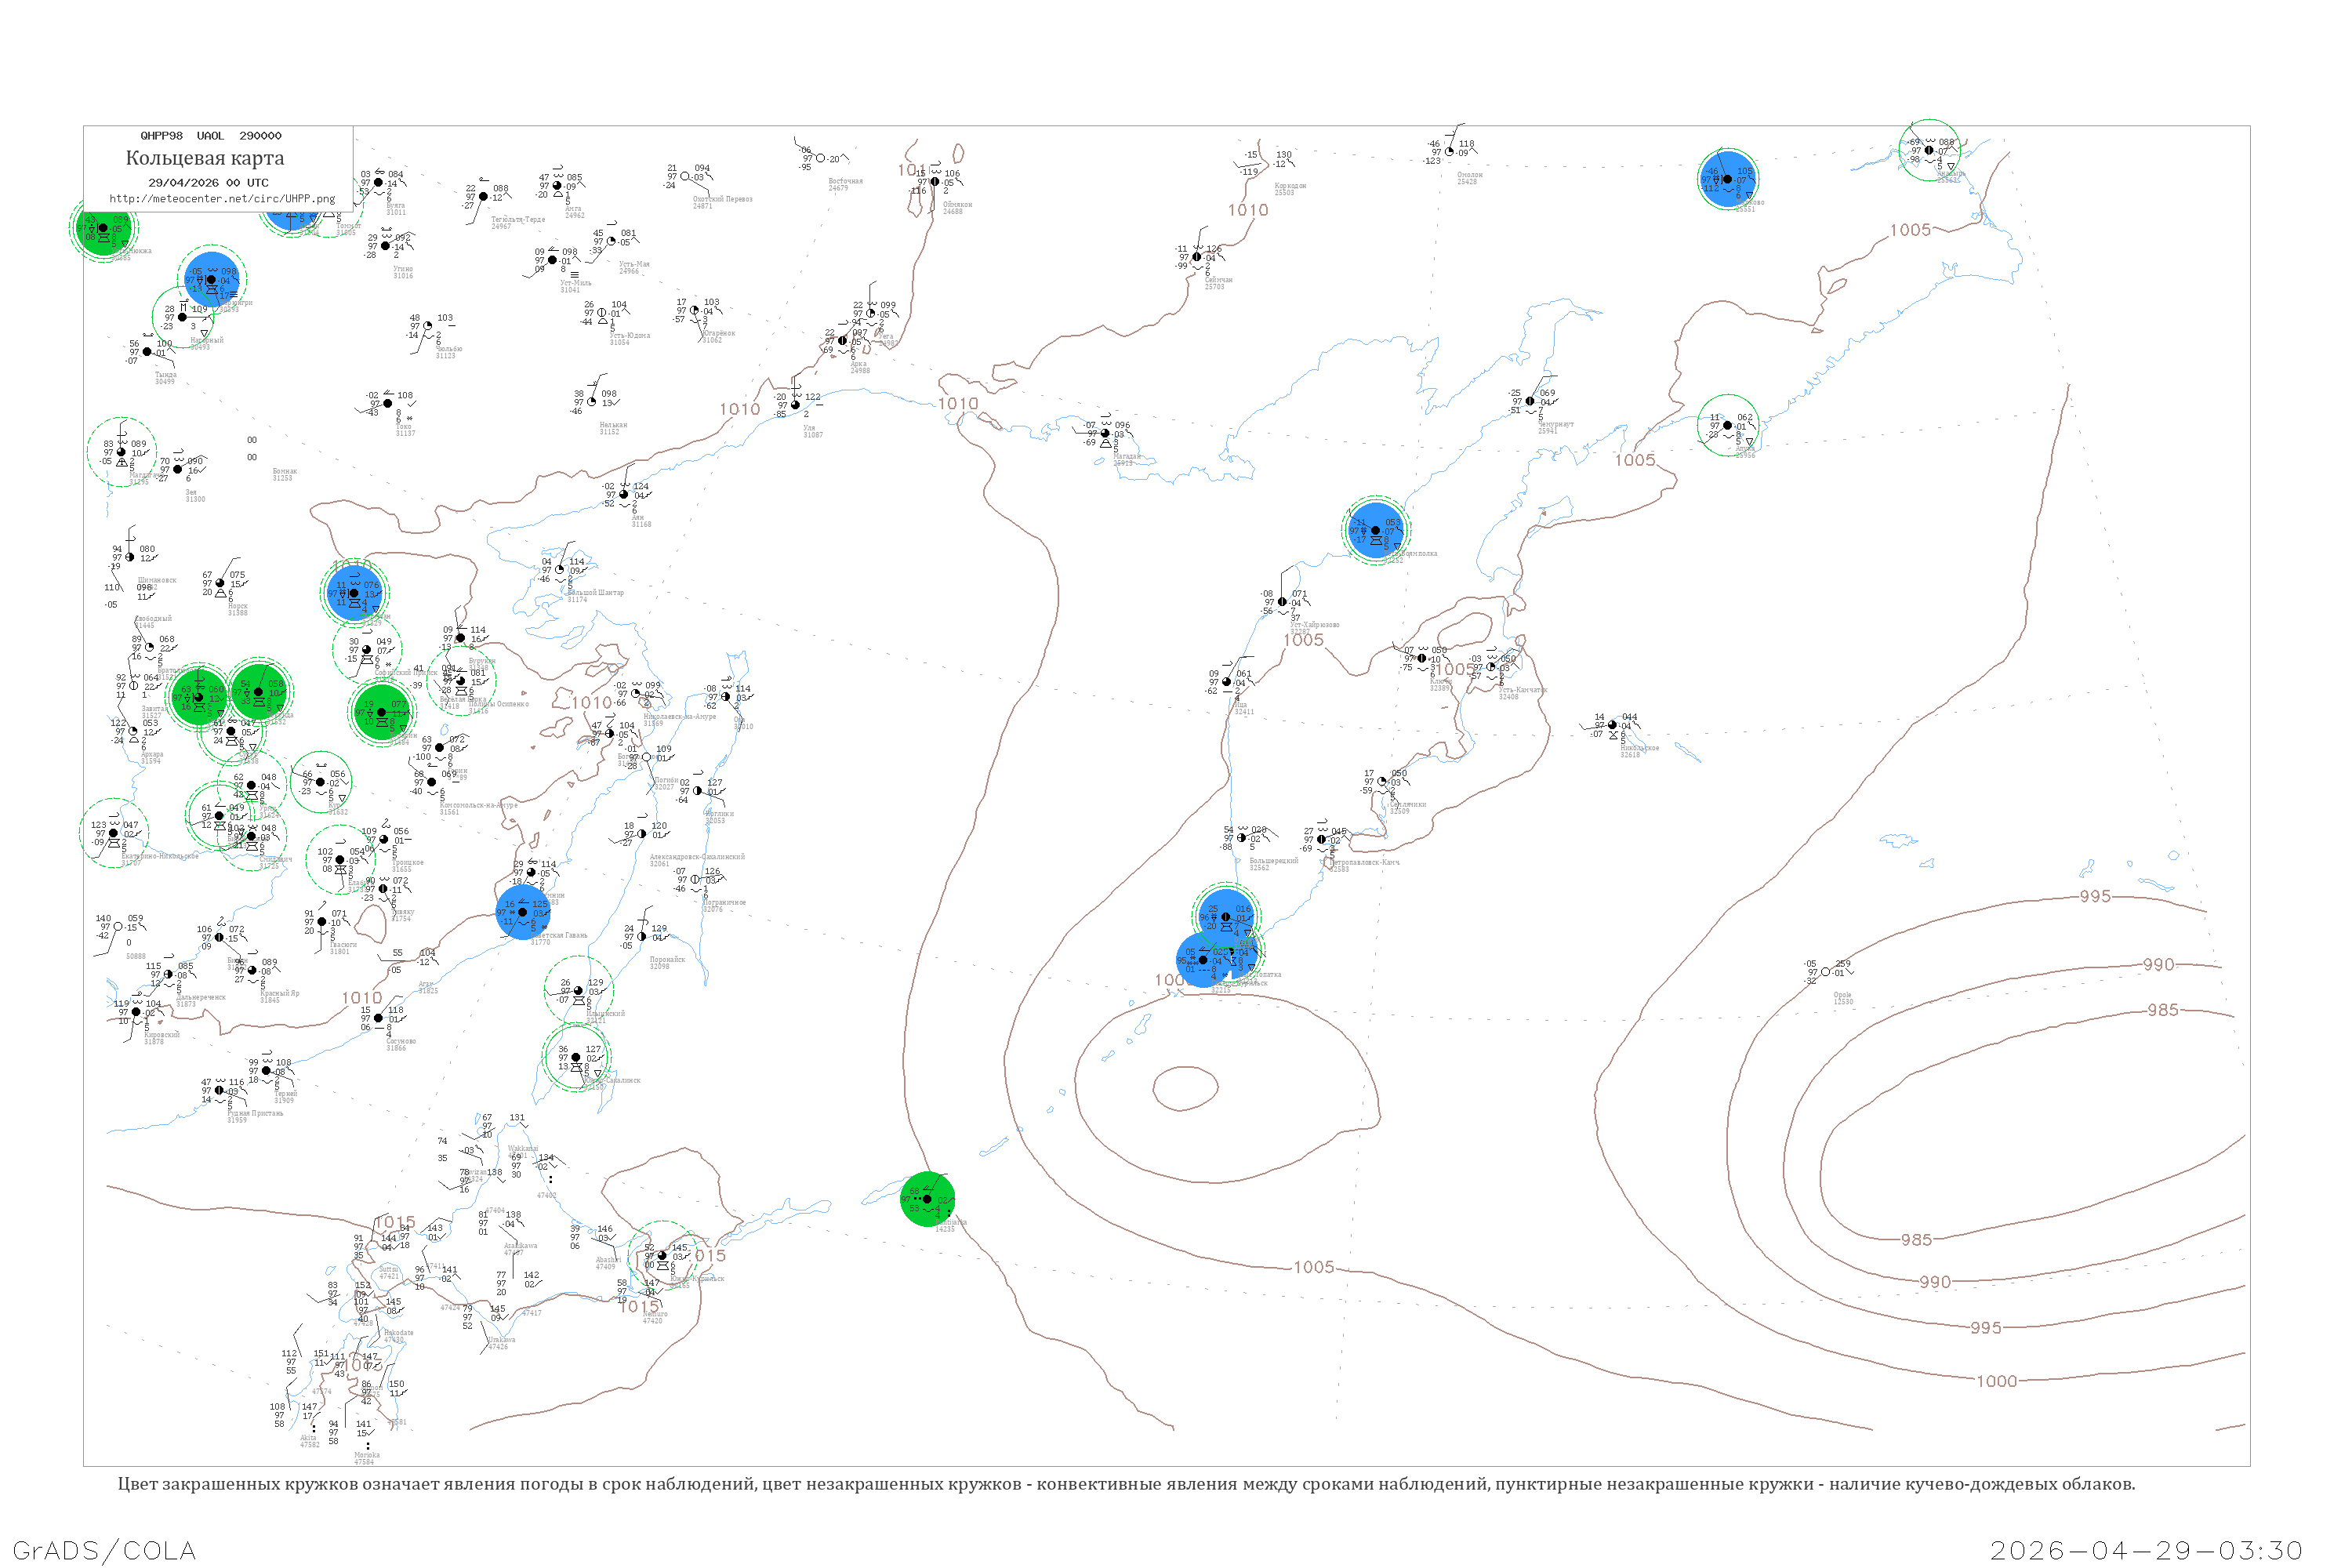The height and width of the screenshot is (1568, 2352).
Task: Click the Магадан station plot symbol
Action: click(x=1105, y=434)
